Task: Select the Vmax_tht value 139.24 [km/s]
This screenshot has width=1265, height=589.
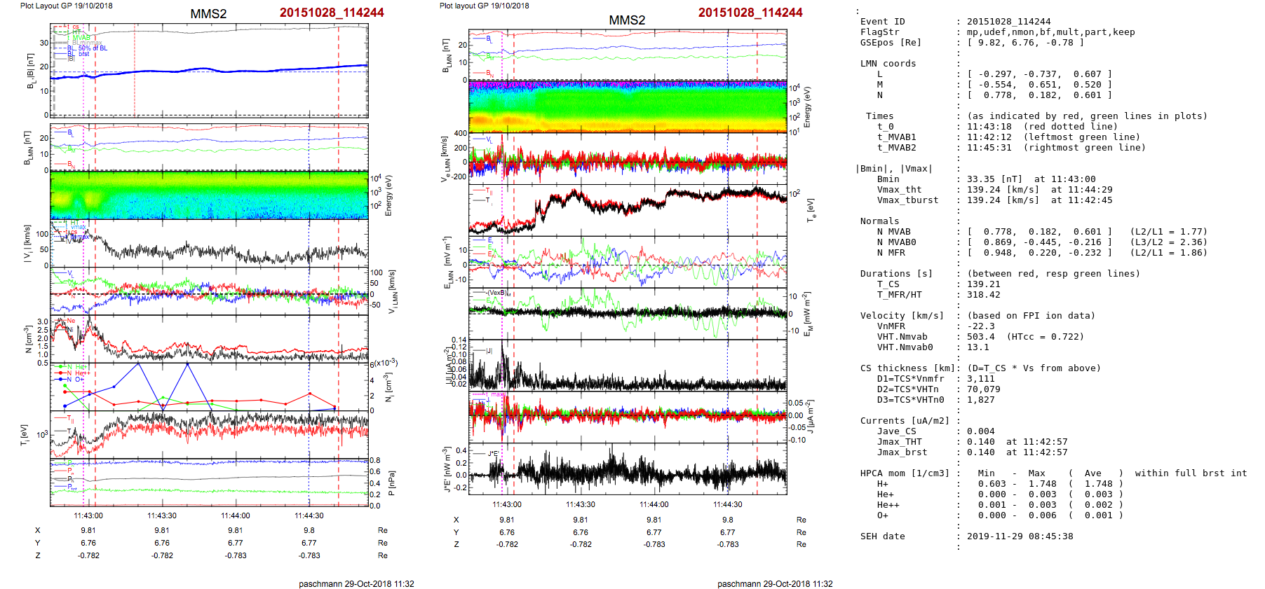Action: tap(1003, 190)
